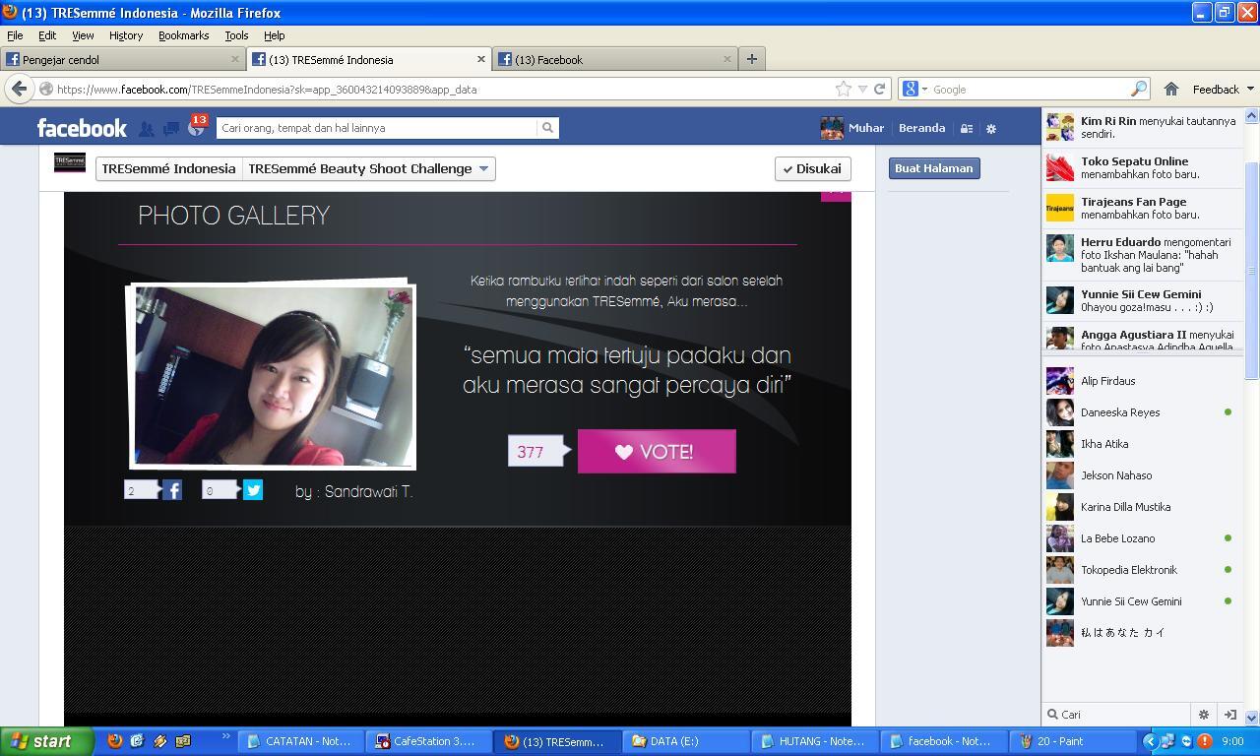Switch to Pengejar cendol tab
Screen dimensions: 1260x756
pyautogui.click(x=123, y=59)
